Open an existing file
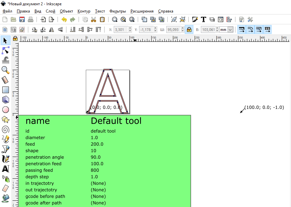 point(13,19)
